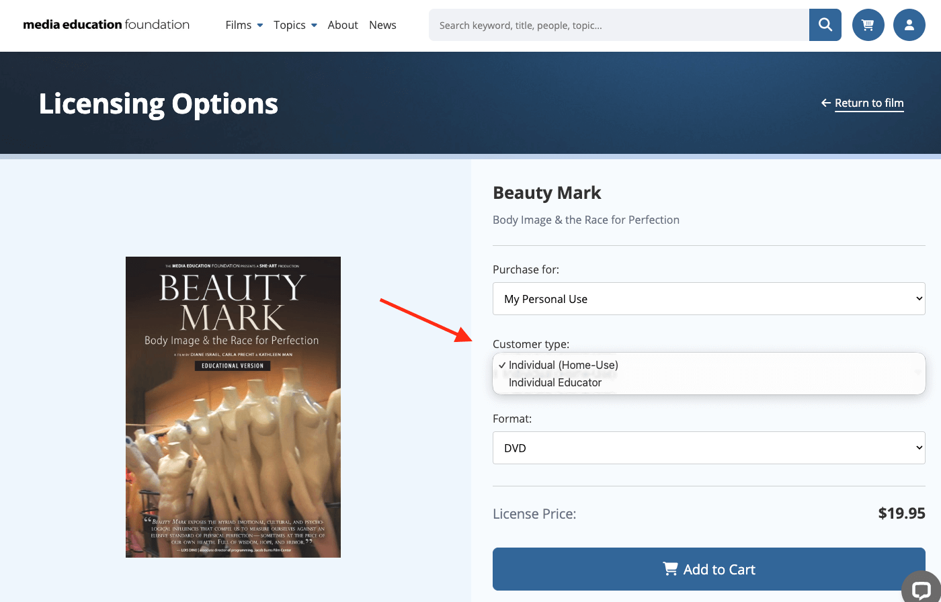The width and height of the screenshot is (941, 602).
Task: Click the Beauty Mark poster image
Action: (x=233, y=406)
